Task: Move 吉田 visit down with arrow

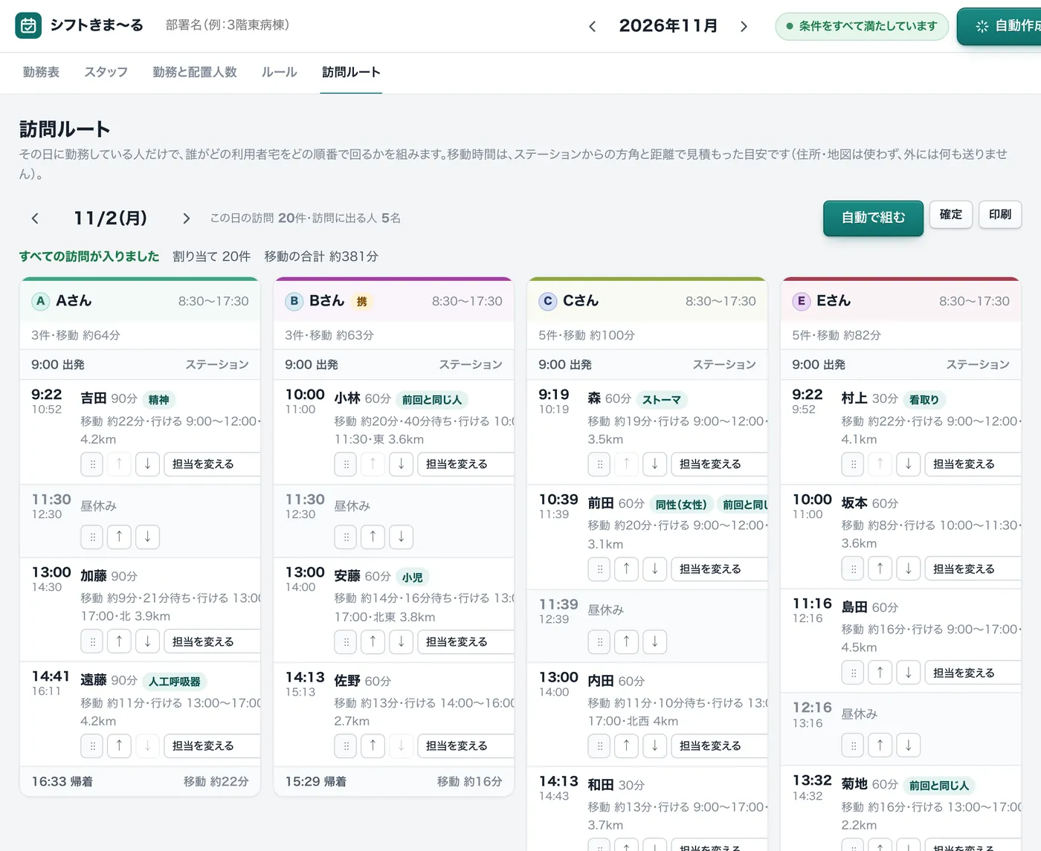Action: [147, 464]
